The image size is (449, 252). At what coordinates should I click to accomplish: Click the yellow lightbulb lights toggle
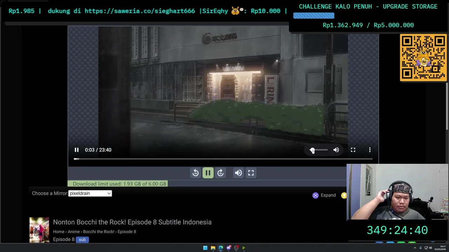tap(344, 195)
